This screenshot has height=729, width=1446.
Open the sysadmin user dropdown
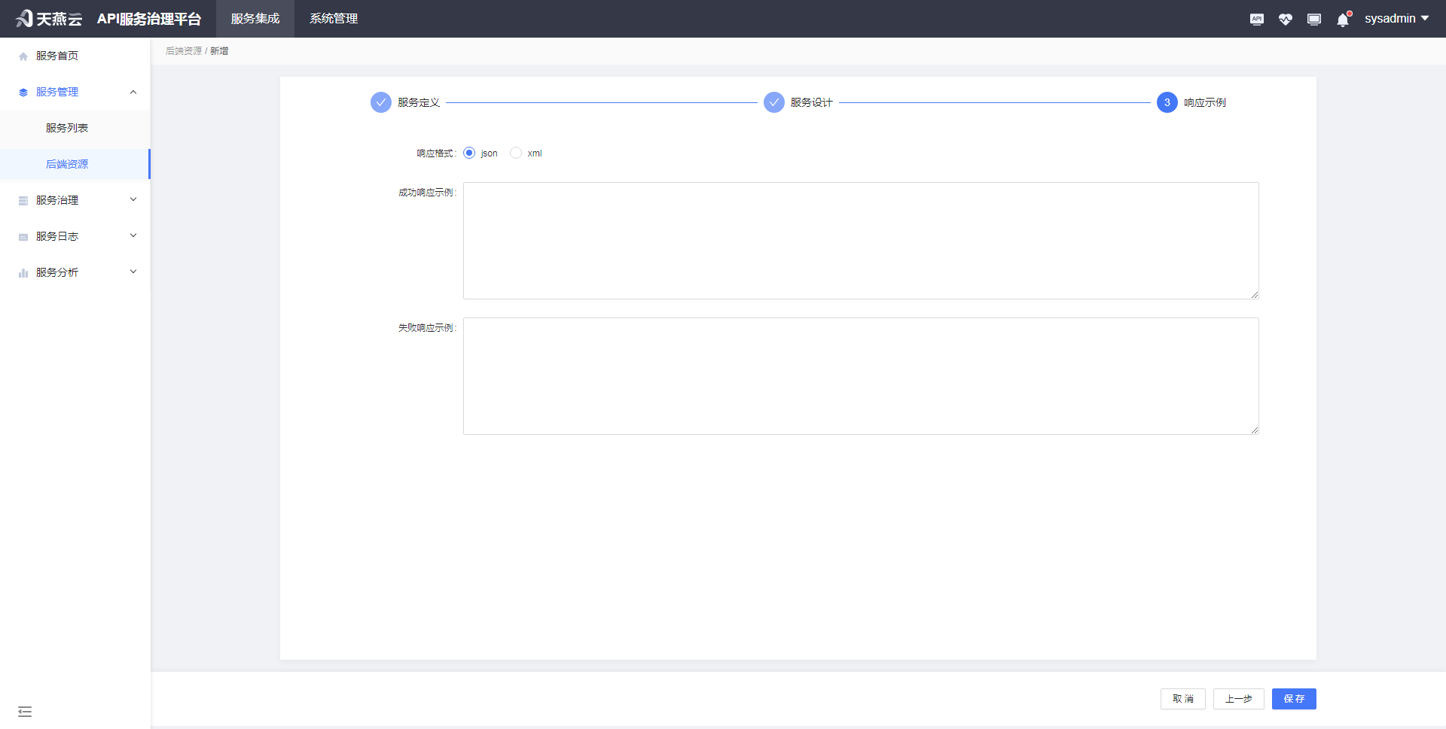click(1396, 19)
